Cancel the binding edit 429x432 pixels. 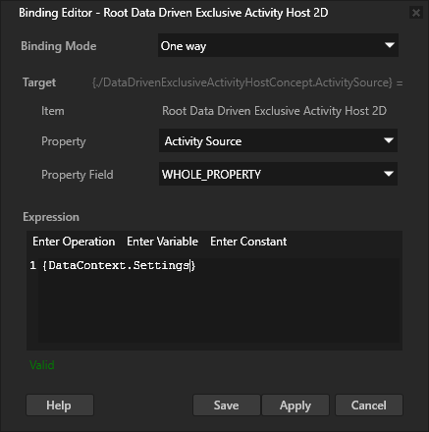pyautogui.click(x=369, y=405)
